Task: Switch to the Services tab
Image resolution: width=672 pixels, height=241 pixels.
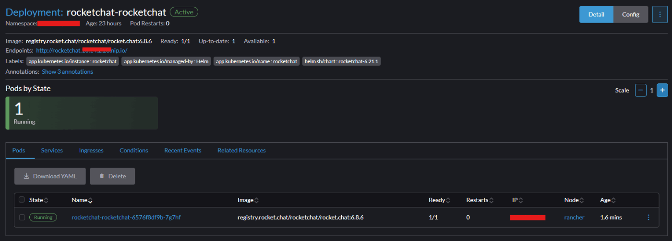Action: pyautogui.click(x=52, y=150)
